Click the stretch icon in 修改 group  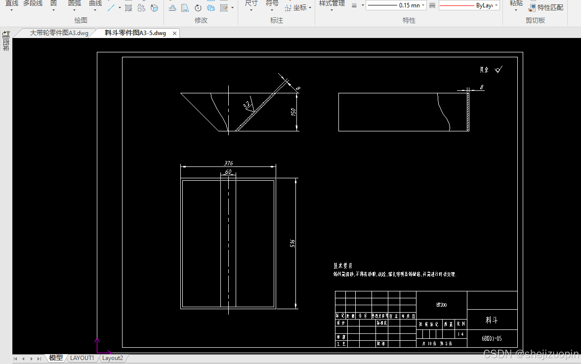click(185, 8)
